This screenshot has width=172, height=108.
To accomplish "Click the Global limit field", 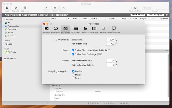I will click(110, 40).
